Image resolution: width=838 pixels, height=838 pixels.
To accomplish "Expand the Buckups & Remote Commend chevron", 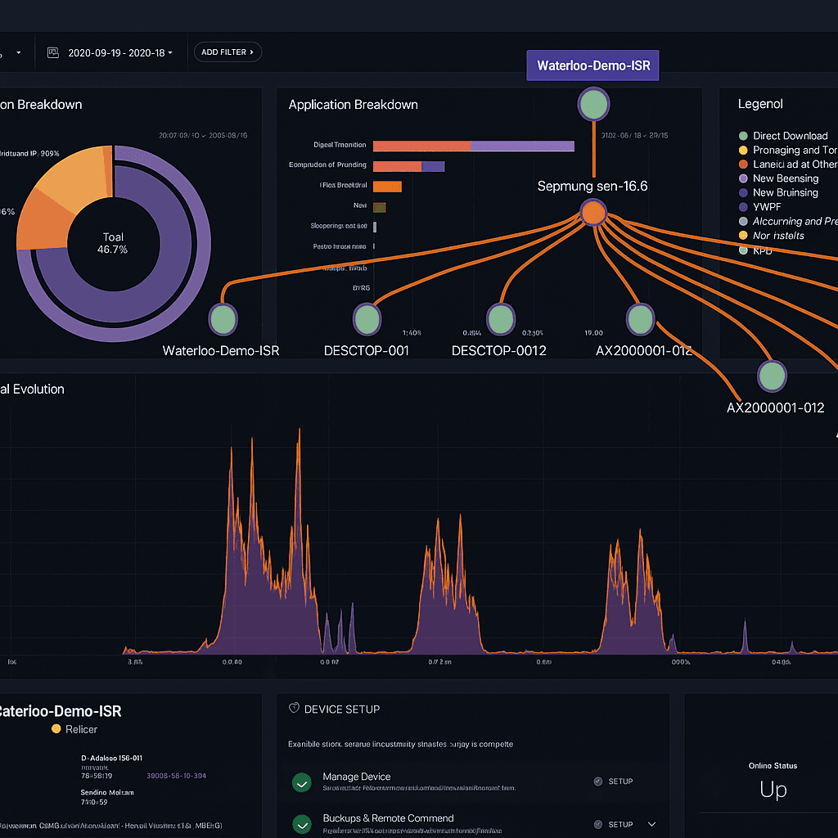I will [651, 824].
